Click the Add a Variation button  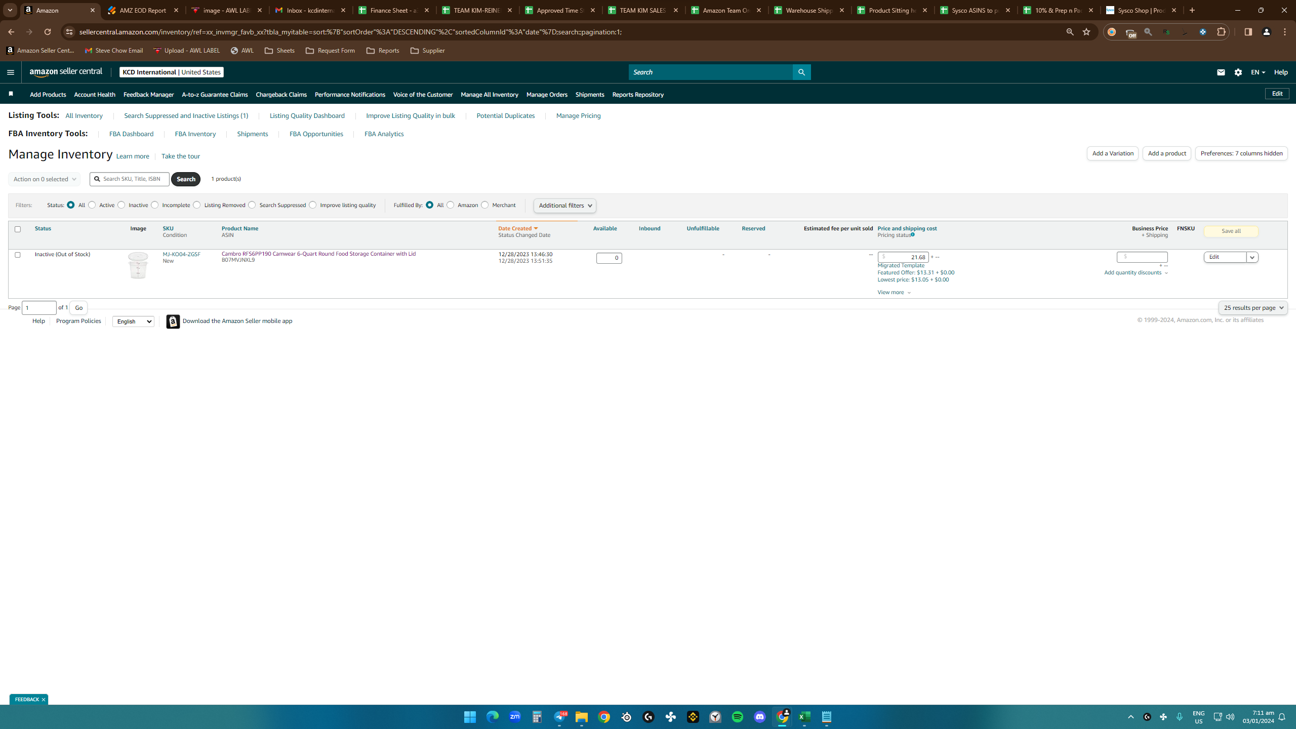click(1113, 153)
